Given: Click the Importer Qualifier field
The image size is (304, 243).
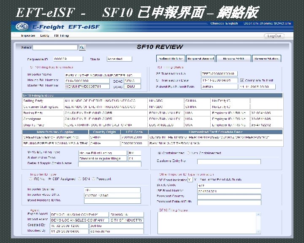Looking at the screenshot, I should pyautogui.click(x=112, y=190).
